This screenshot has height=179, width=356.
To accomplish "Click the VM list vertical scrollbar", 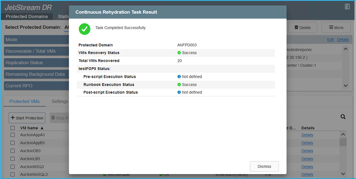I will pyautogui.click(x=343, y=143).
